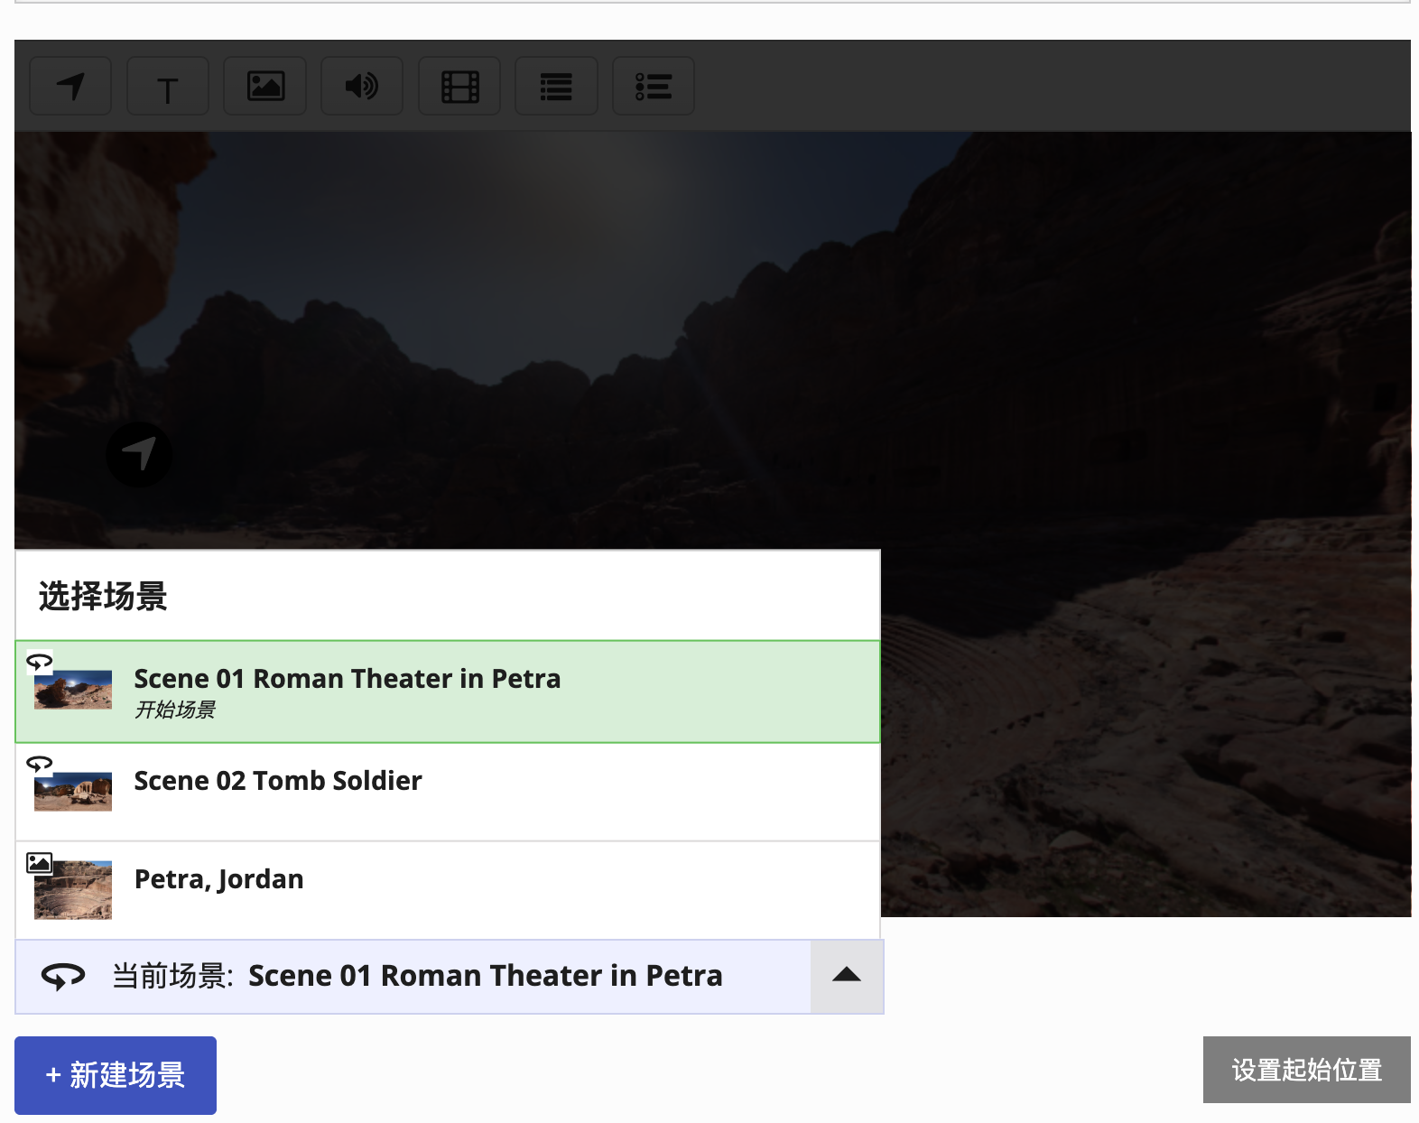
Task: Select the Image tool in toolbar
Action: [265, 87]
